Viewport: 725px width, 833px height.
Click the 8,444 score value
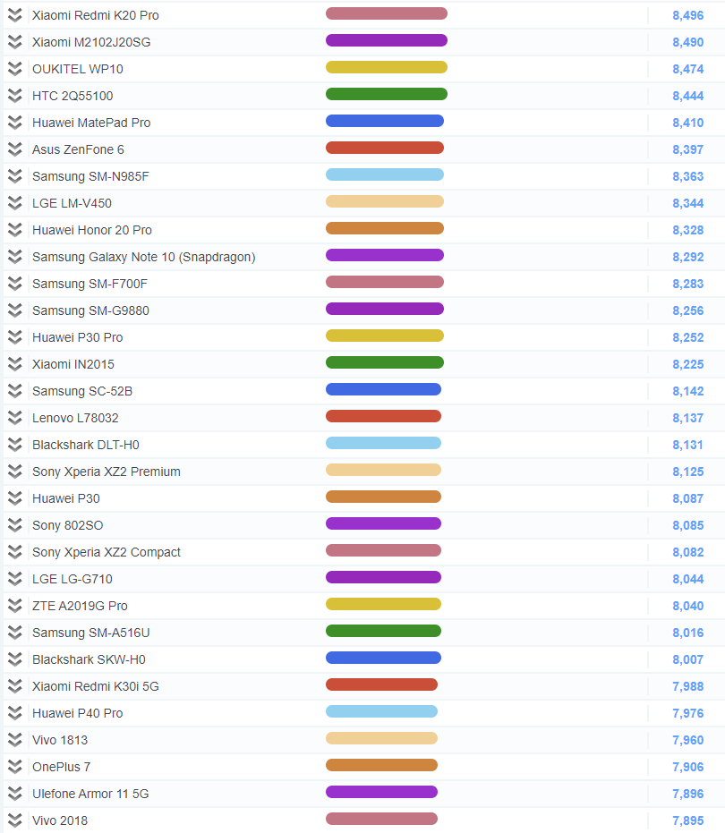click(x=687, y=96)
